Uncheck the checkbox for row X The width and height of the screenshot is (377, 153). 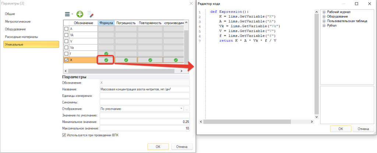[67, 60]
